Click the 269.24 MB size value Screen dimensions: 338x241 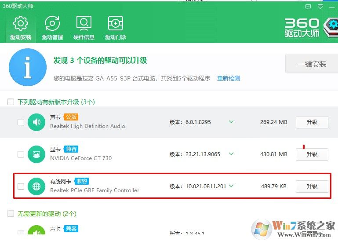tap(273, 122)
